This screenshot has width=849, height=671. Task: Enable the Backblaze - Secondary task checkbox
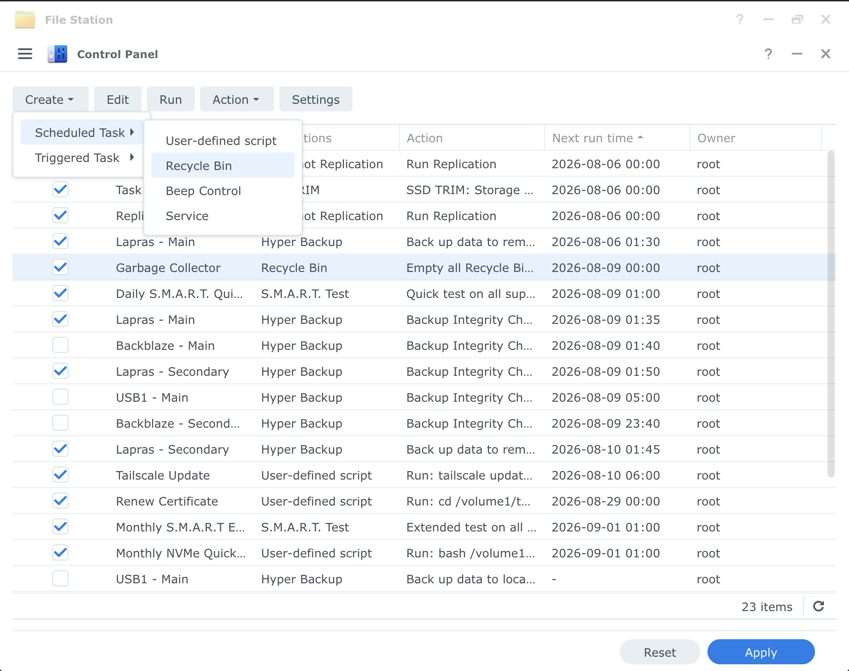pos(60,423)
